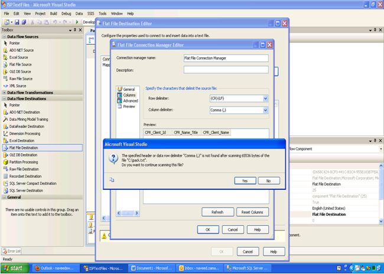Click Help in Flat File Connection Manager Editor

point(258,230)
